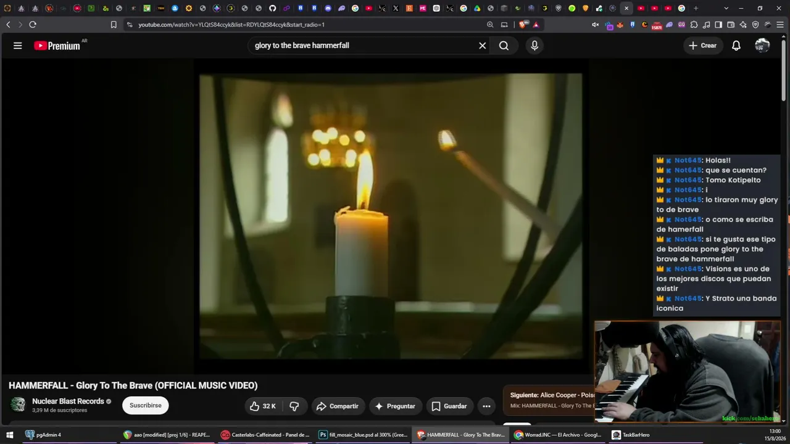Open the tab search dropdown chevron
This screenshot has height=444, width=790.
(x=726, y=8)
